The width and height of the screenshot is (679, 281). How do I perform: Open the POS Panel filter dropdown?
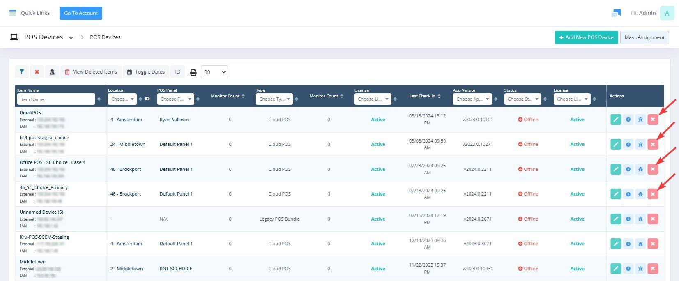coord(175,99)
